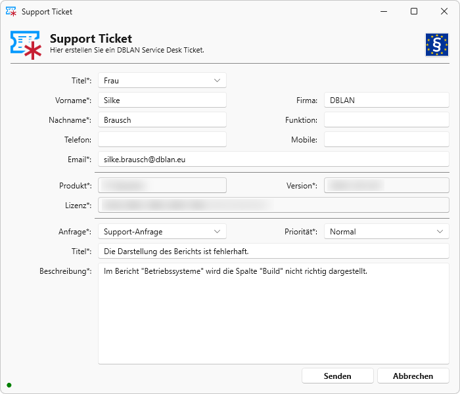Open the Titel dropdown showing Frau
Screen dimensions: 460x394
(162, 80)
